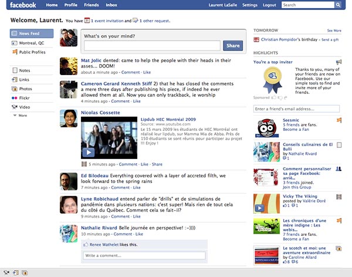352x277 pixels.
Task: Open the Video camera icon in sidebar
Action: 15,107
